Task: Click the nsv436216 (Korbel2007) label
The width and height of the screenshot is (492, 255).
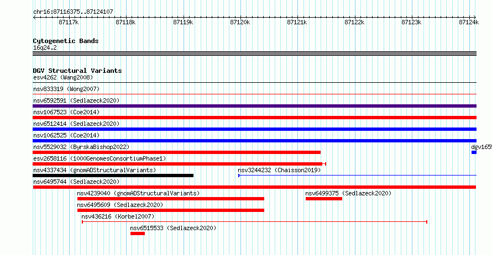Action: coord(118,216)
